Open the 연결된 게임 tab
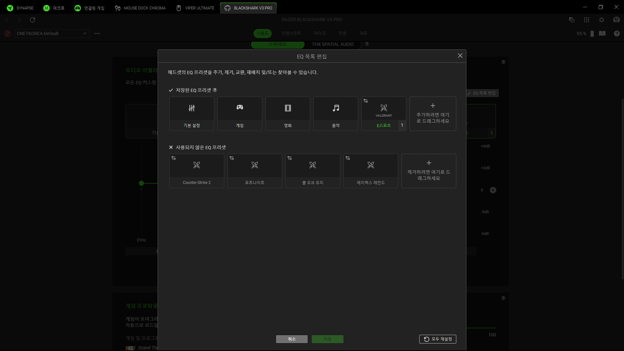The width and height of the screenshot is (624, 351). tap(89, 8)
